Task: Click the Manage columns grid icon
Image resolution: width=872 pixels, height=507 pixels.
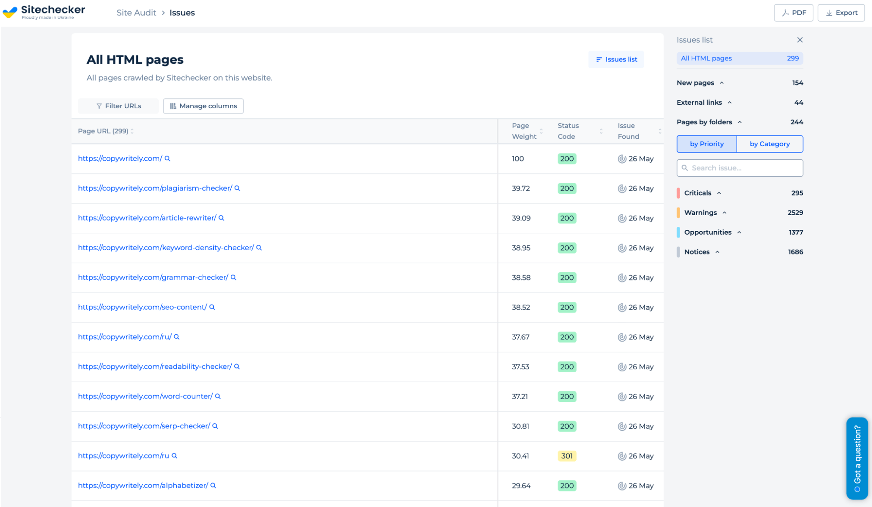Action: coord(173,106)
